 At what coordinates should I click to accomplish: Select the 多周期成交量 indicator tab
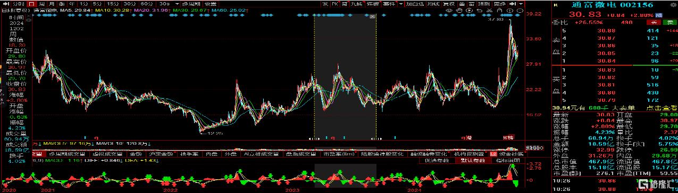pos(67,154)
